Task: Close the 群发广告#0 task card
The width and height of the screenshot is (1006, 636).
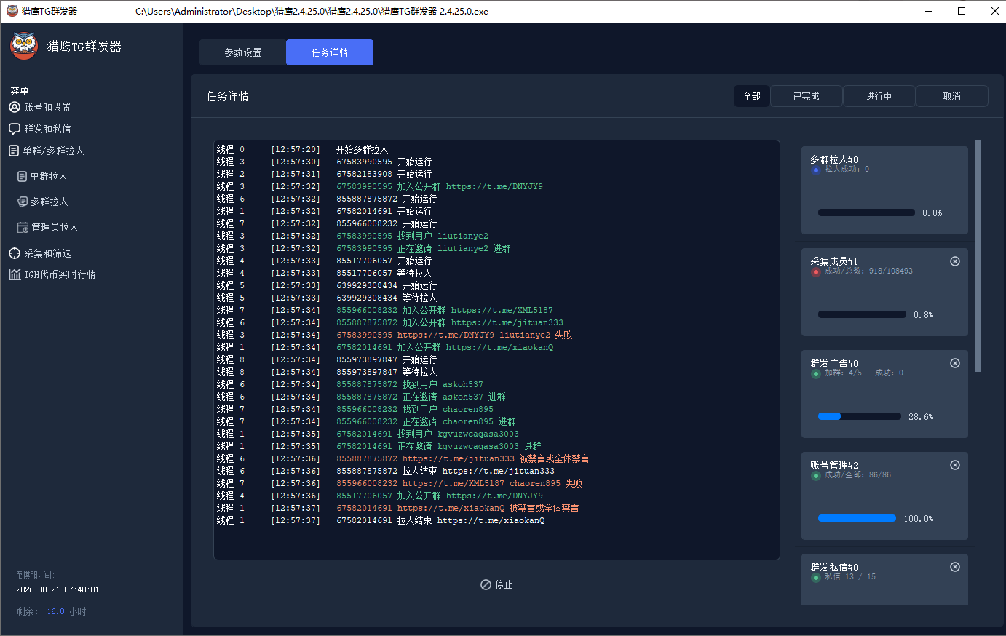Action: coord(955,363)
